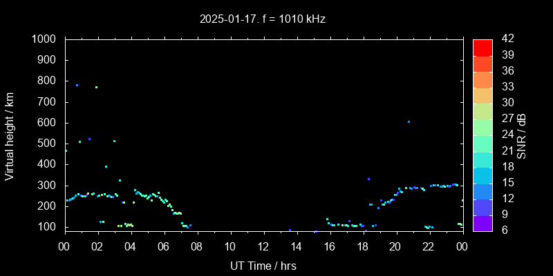Click the blue data point near 780 km height

77,86
